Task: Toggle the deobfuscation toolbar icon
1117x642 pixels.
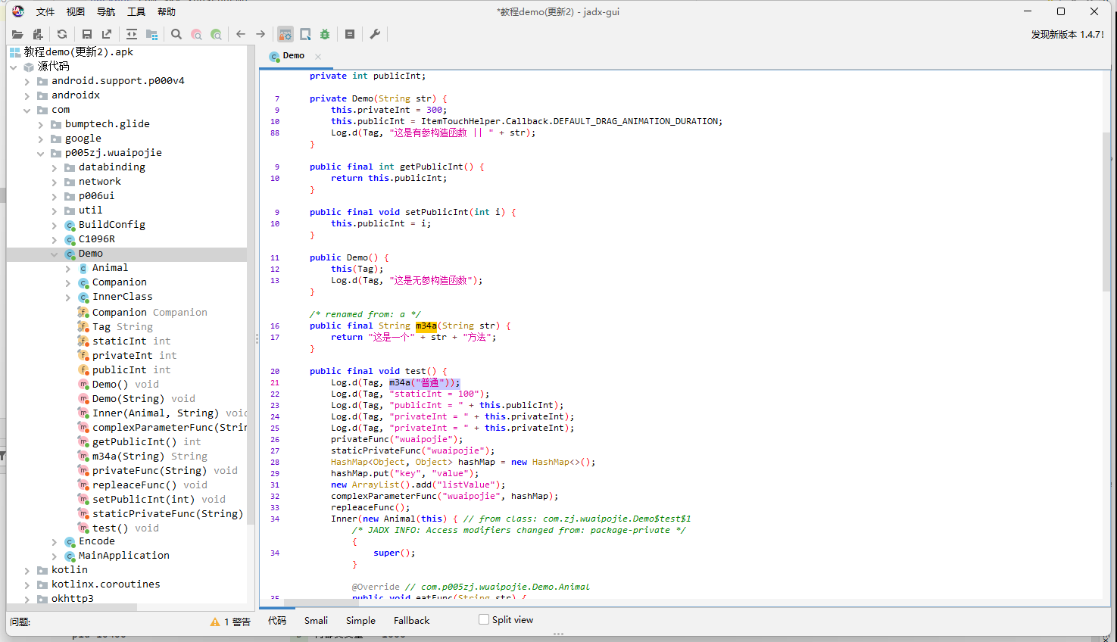Action: coord(285,34)
